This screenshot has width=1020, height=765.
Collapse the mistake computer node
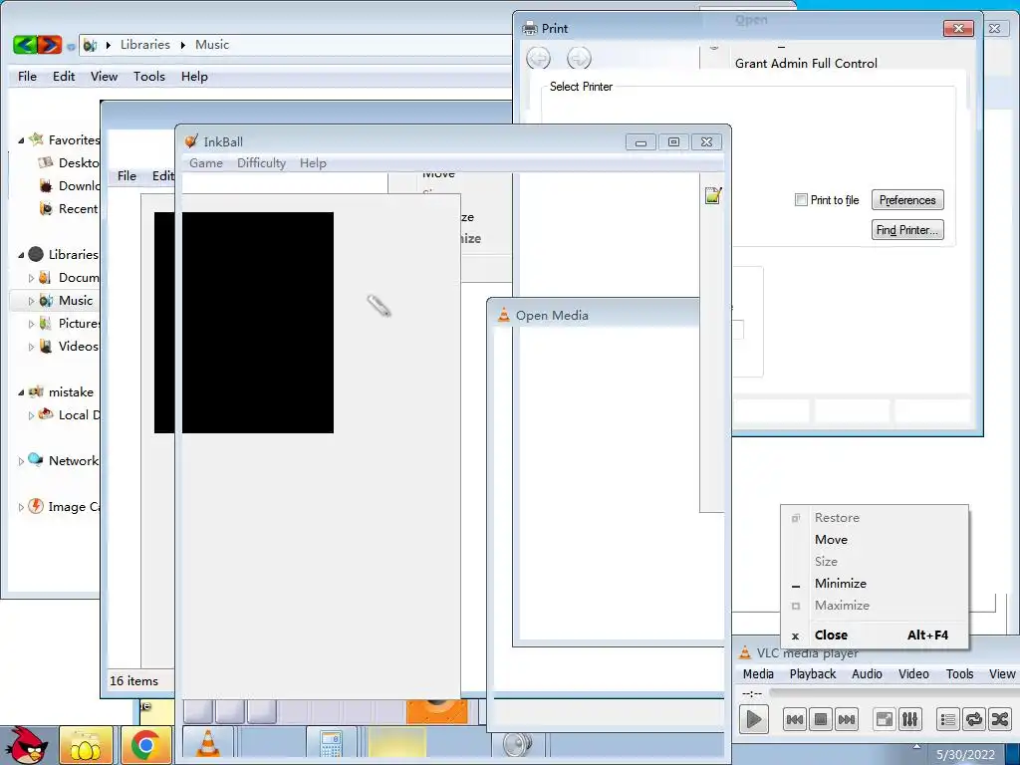point(21,392)
